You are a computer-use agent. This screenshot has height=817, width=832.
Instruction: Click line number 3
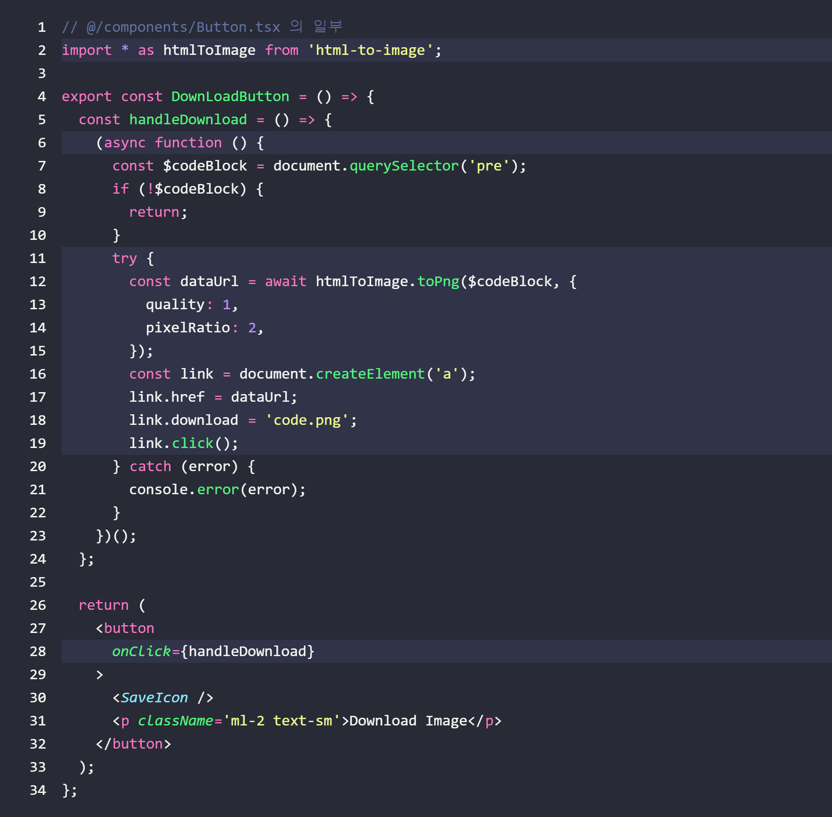(x=42, y=73)
